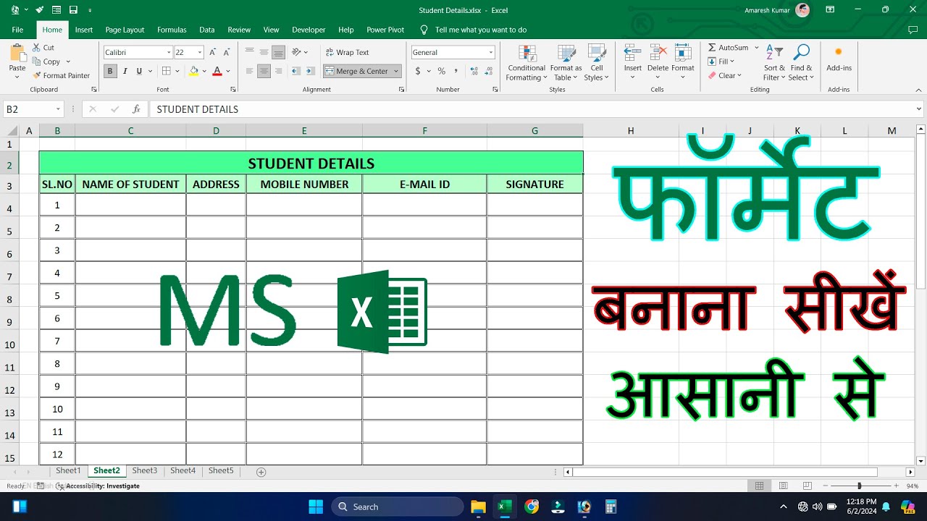927x521 pixels.
Task: Expand the formula bar
Action: click(x=919, y=109)
